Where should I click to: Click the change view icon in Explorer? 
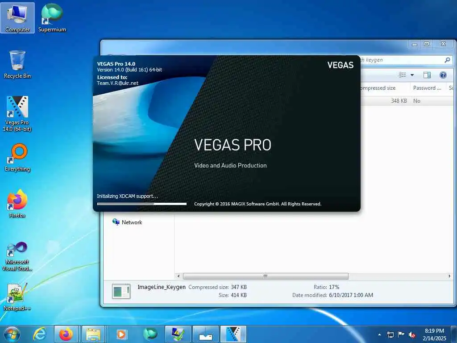click(403, 75)
